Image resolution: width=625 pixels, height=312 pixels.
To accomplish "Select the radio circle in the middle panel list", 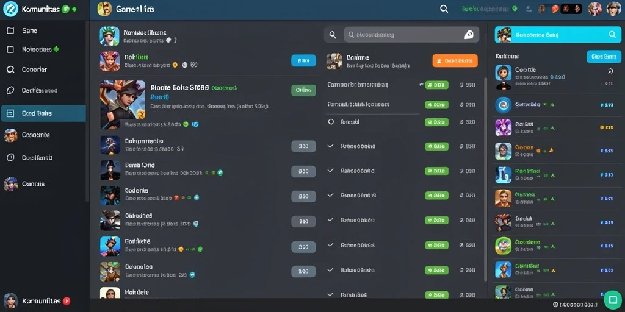I will point(330,122).
